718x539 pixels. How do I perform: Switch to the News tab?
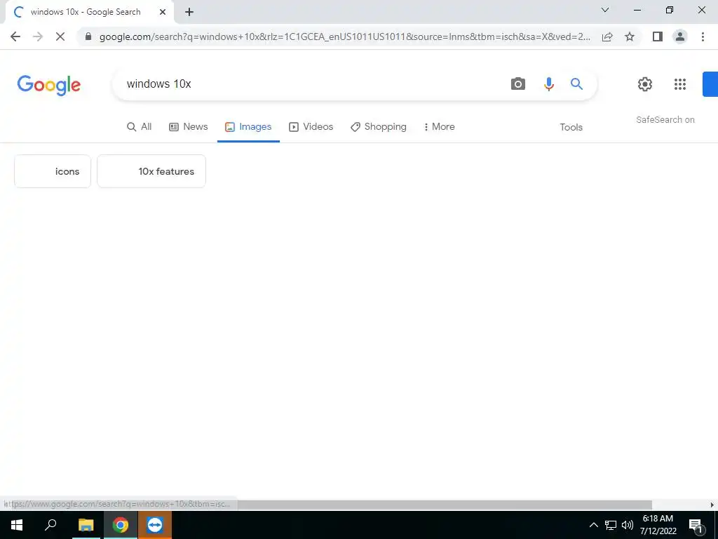point(188,127)
